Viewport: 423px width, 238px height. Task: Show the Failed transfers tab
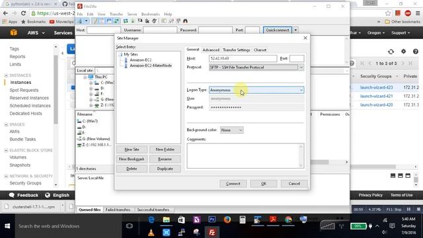click(x=118, y=210)
